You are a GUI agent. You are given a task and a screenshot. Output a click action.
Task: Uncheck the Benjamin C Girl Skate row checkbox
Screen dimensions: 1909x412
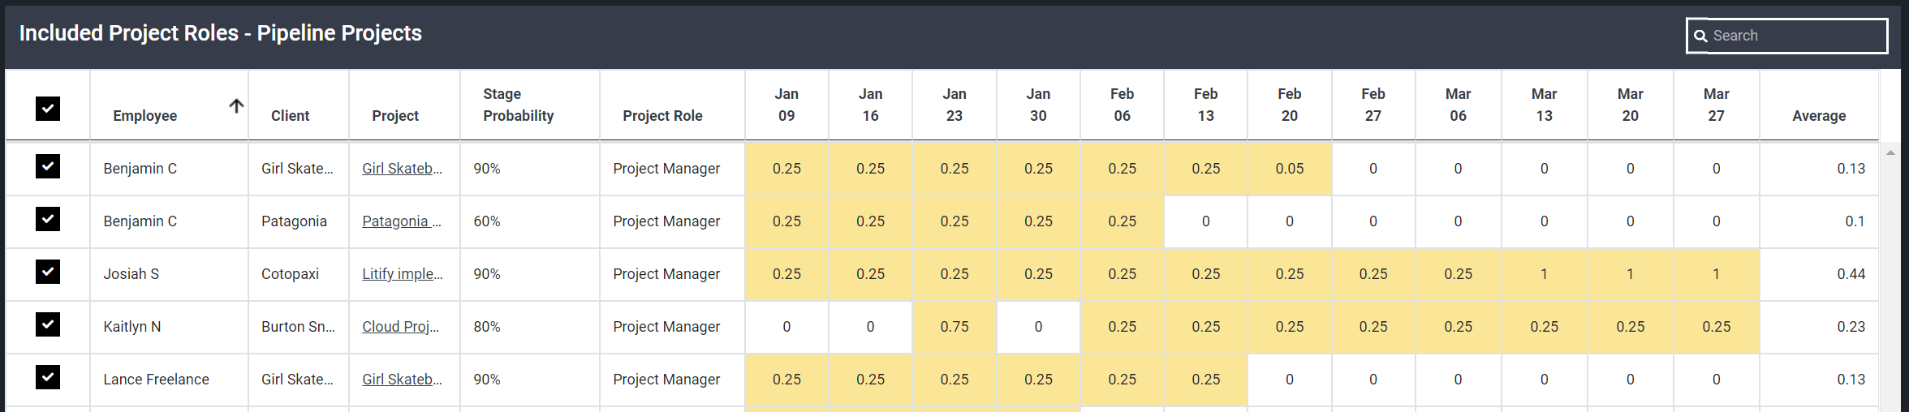pyautogui.click(x=48, y=166)
